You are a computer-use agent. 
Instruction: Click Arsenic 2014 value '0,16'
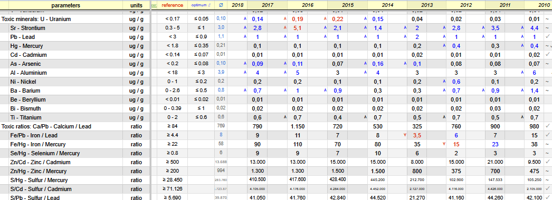tap(378, 64)
